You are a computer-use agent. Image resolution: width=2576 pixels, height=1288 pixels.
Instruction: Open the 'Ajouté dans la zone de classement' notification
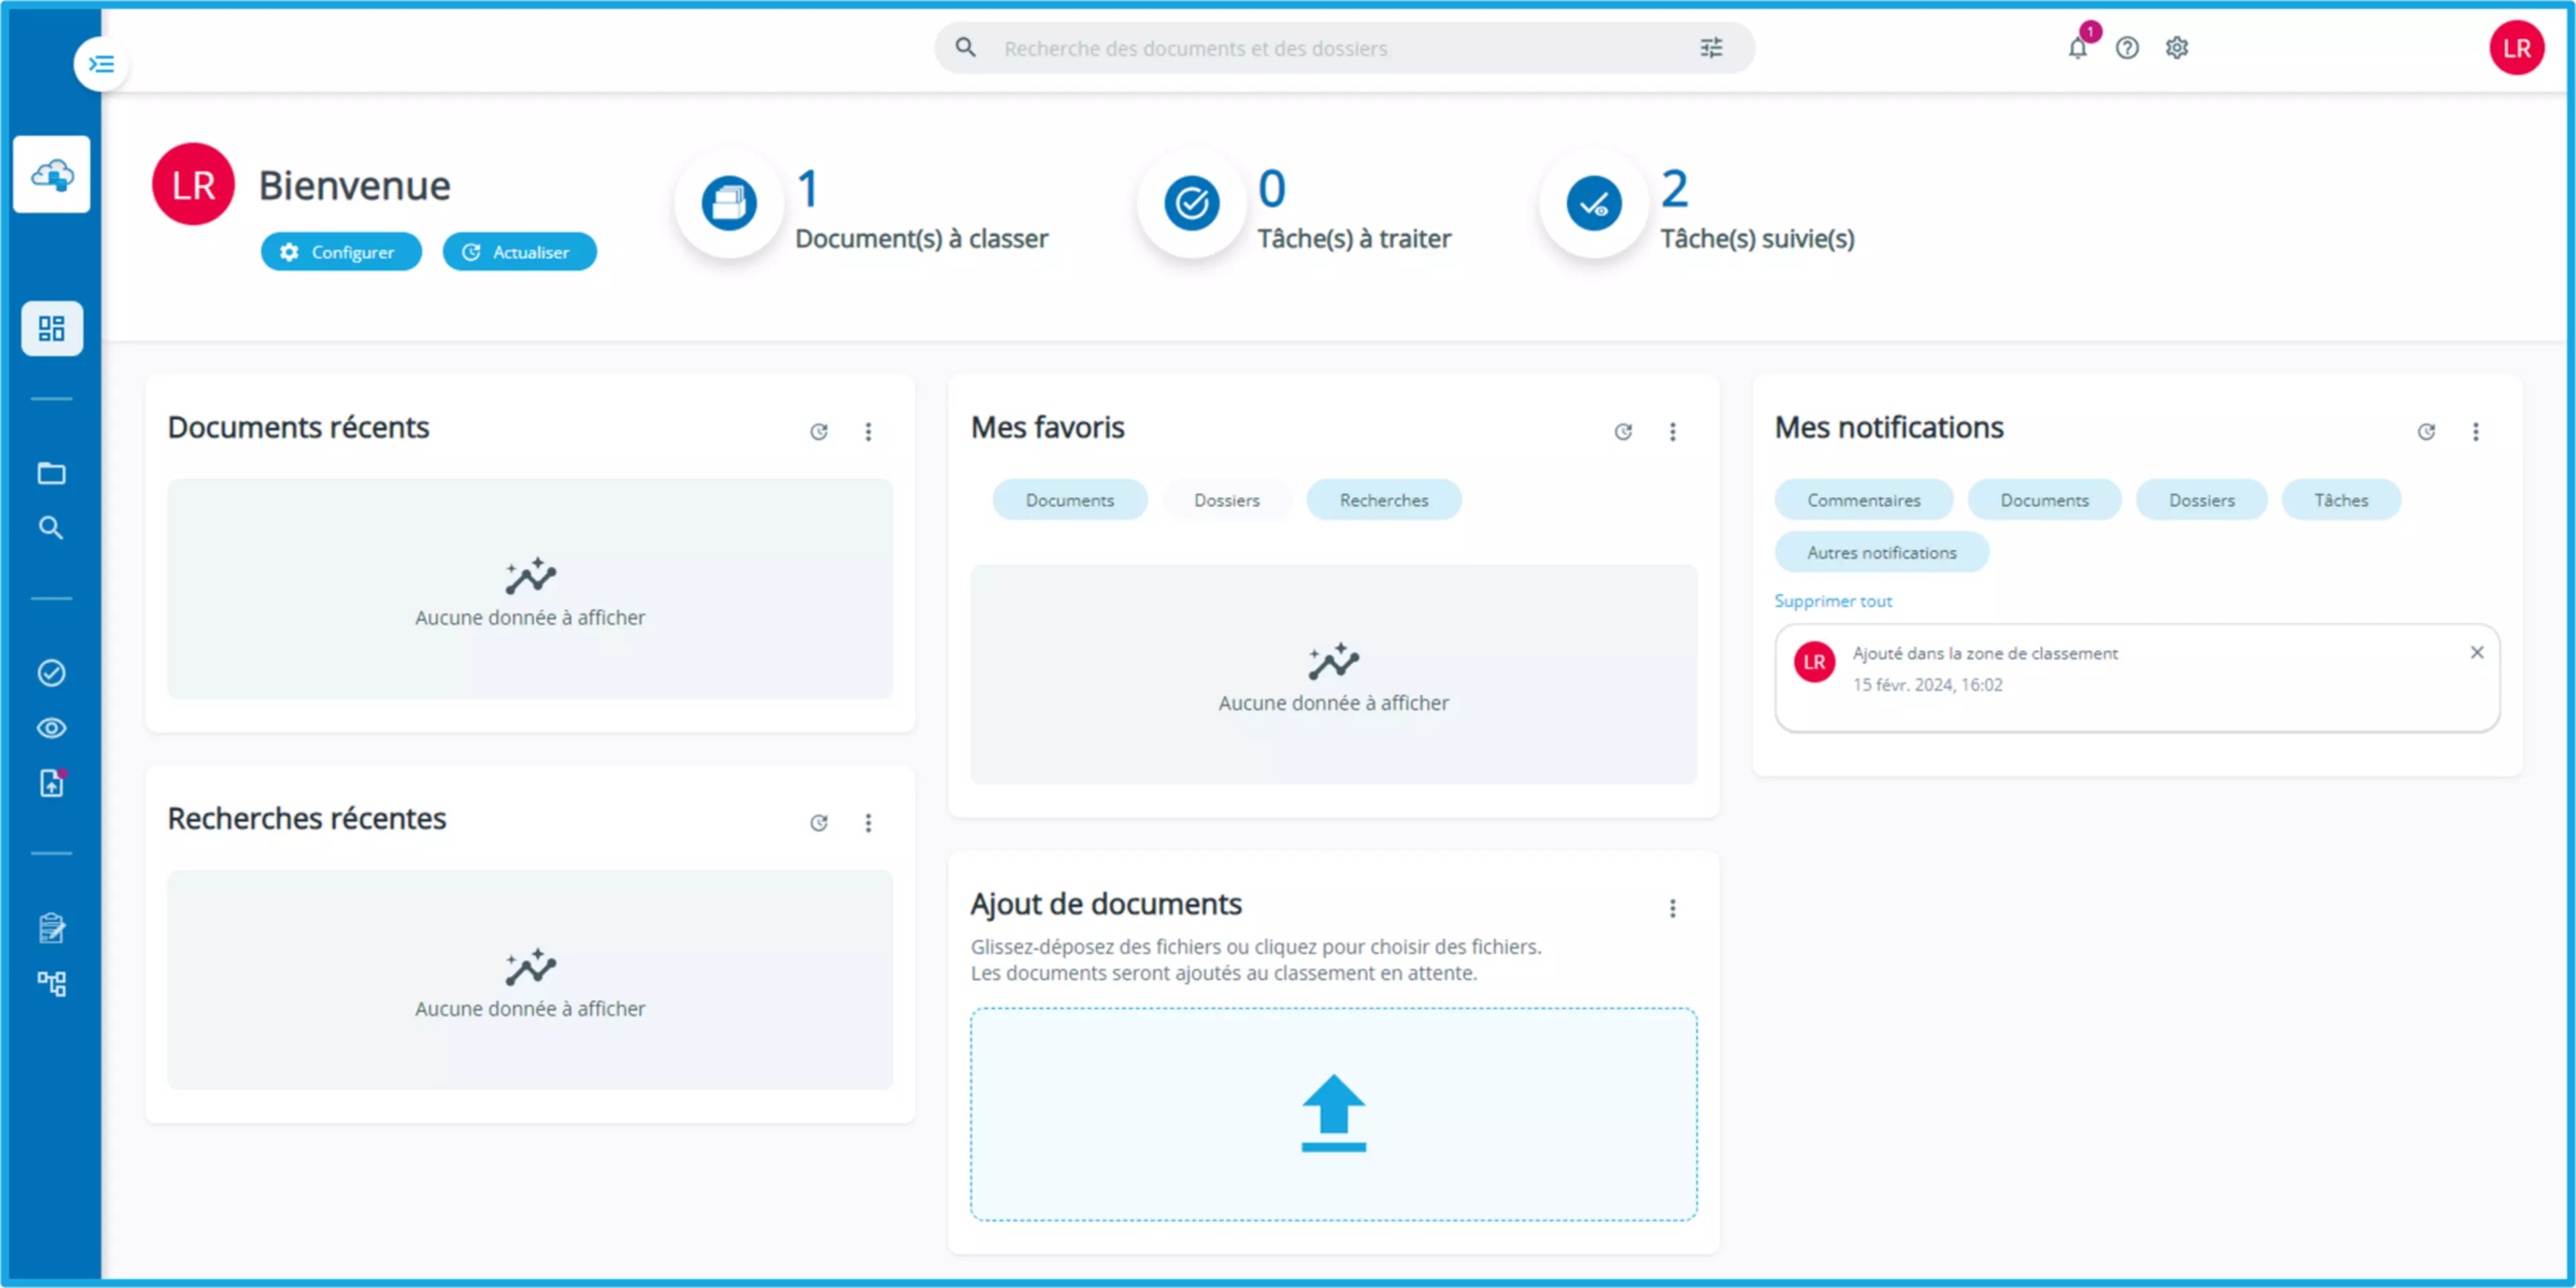coord(2137,678)
